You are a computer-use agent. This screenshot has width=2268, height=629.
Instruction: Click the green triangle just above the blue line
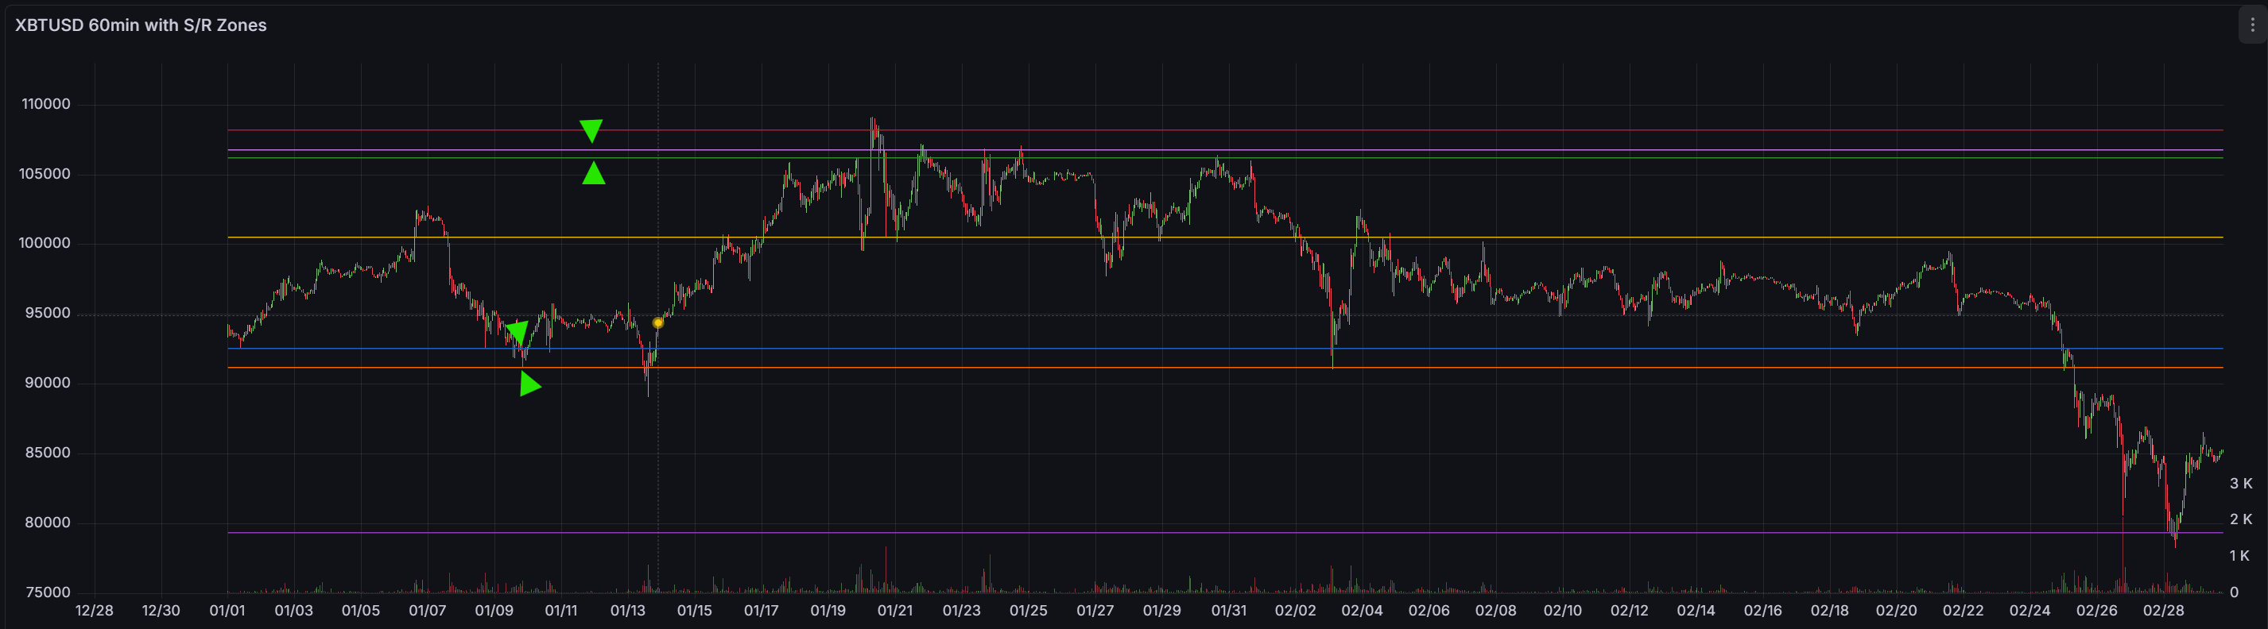point(518,333)
